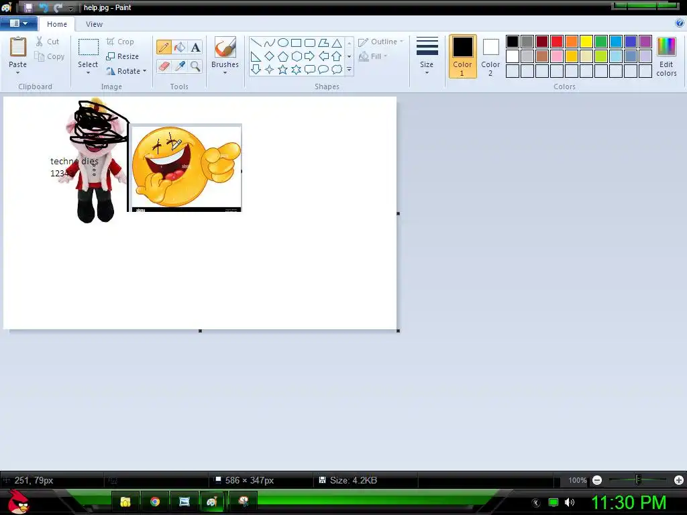Pick the yellow color swatch

(586, 42)
